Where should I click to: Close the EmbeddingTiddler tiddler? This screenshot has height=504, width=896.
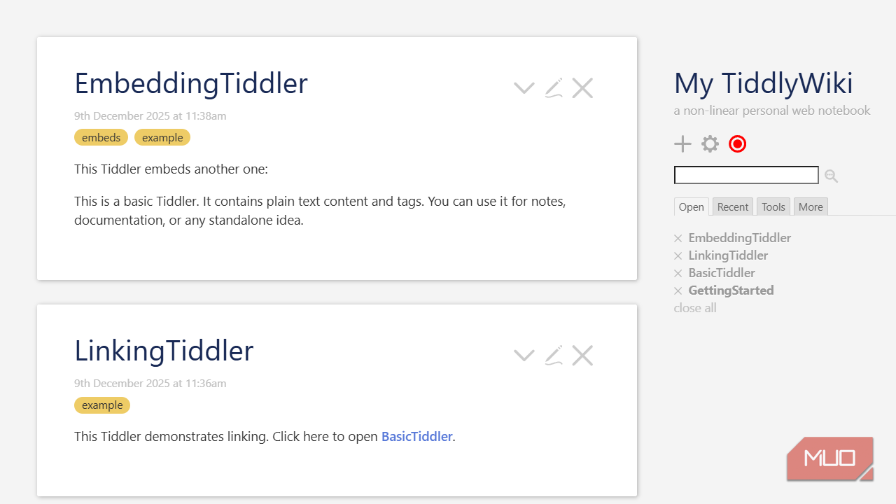(x=582, y=88)
